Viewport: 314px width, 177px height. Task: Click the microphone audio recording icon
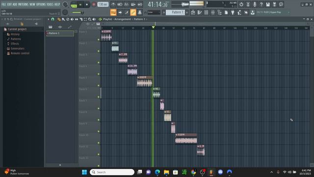click(255, 4)
